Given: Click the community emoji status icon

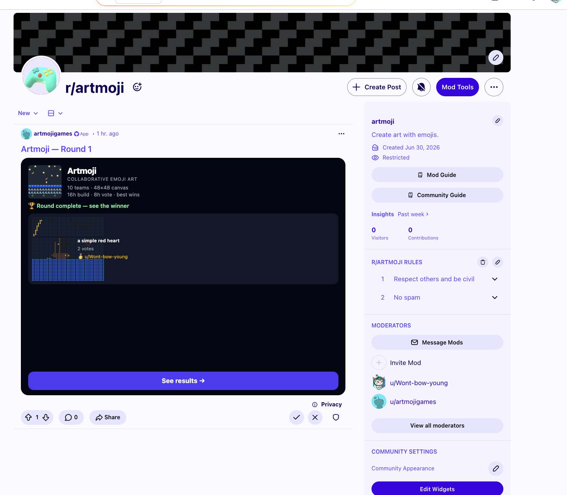Looking at the screenshot, I should pyautogui.click(x=137, y=87).
